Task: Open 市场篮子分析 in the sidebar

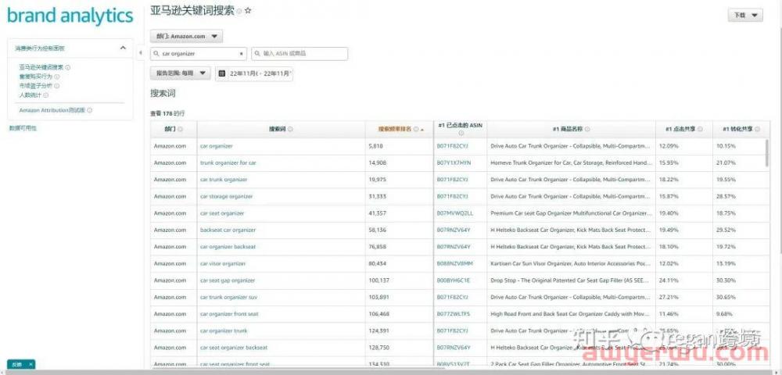Action: [36, 86]
